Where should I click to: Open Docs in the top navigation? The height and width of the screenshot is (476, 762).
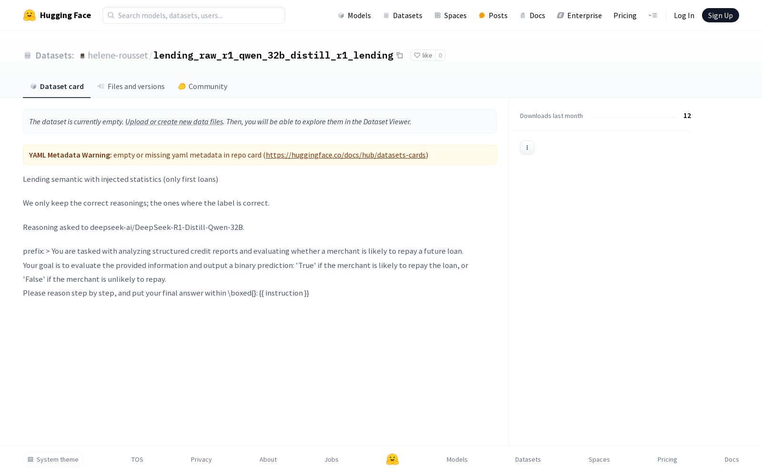pyautogui.click(x=532, y=15)
